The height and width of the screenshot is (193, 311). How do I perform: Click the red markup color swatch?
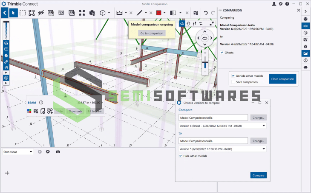coord(158,13)
